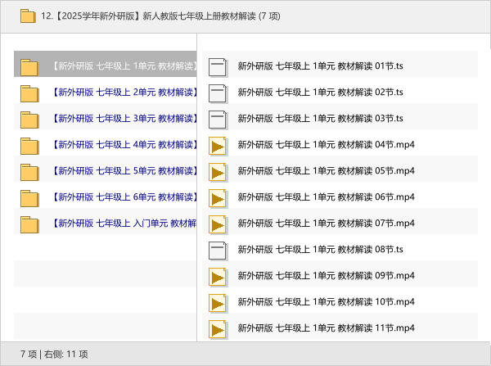Click the 入门单元 folder icon
Image resolution: width=491 pixels, height=366 pixels.
coord(29,224)
